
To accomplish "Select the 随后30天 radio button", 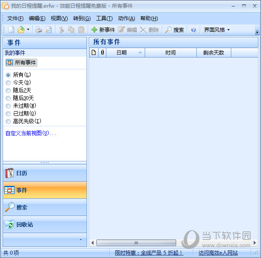I will tap(8, 98).
